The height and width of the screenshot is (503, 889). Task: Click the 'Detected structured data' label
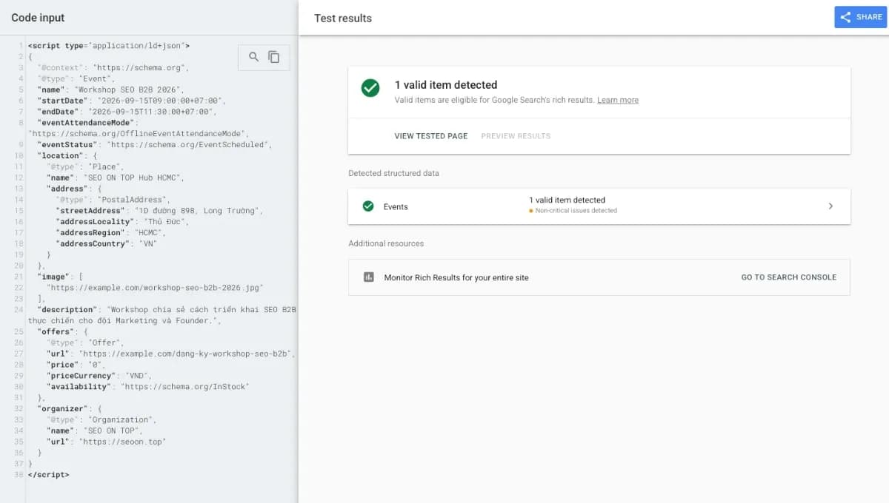[x=393, y=174]
